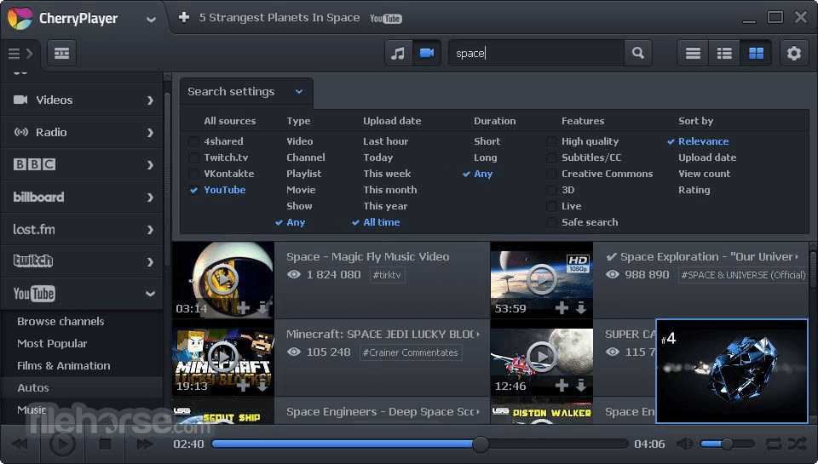Viewport: 818px width, 464px height.
Task: Switch to thumbnail grid view
Action: (756, 53)
